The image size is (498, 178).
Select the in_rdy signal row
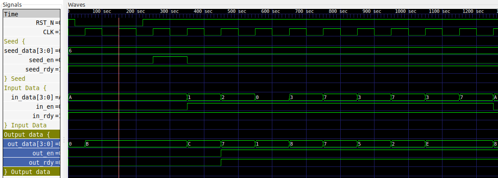32,116
